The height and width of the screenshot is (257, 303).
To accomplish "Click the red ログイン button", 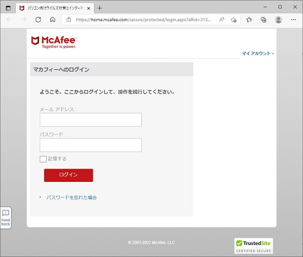I will point(68,175).
